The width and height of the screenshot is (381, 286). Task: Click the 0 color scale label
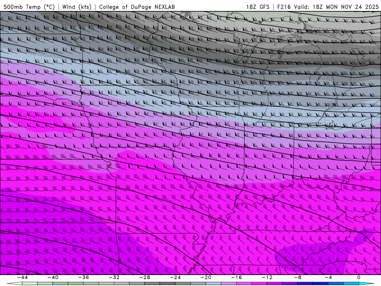point(359,277)
